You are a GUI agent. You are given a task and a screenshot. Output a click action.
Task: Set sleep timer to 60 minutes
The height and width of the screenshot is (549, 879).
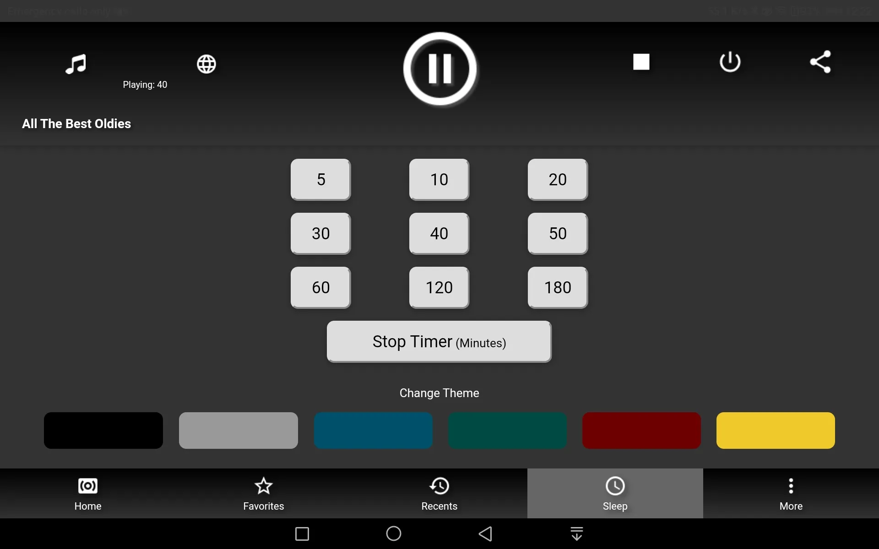[321, 288]
